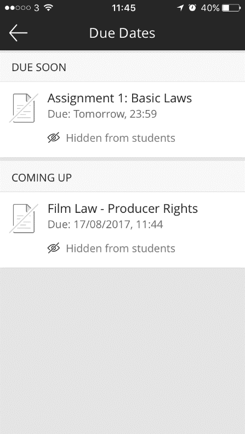The image size is (245, 434).
Task: Tap the cellular signal dots
Action: tap(18, 8)
